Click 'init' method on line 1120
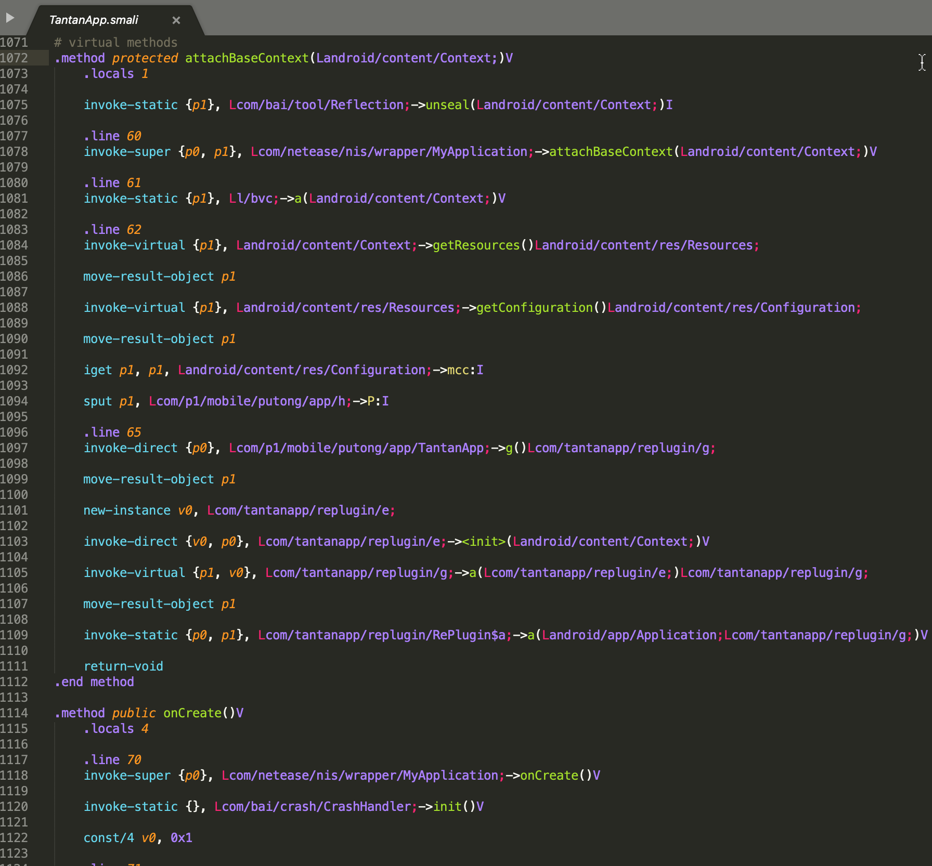Screen dimensions: 932x866 click(x=447, y=806)
